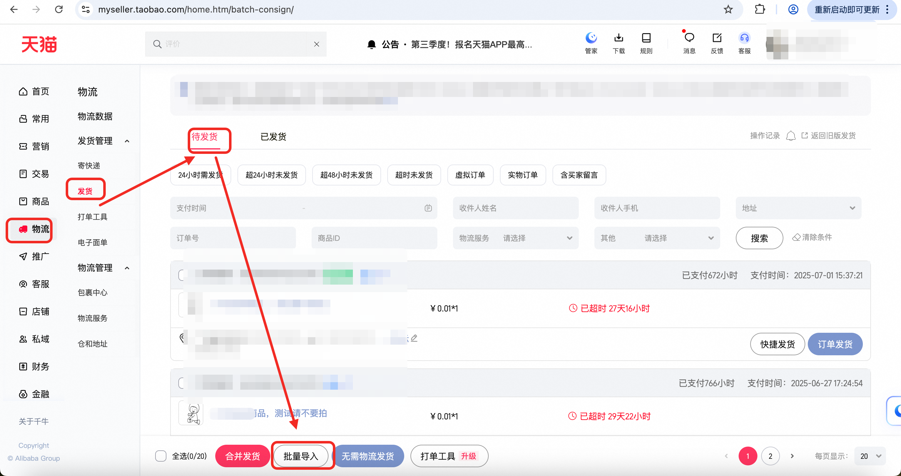Open the browser extensions puzzle icon
901x476 pixels.
coord(760,9)
